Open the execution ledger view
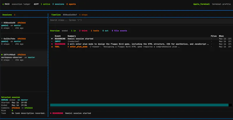This screenshot has height=120, width=233. tap(21, 4)
